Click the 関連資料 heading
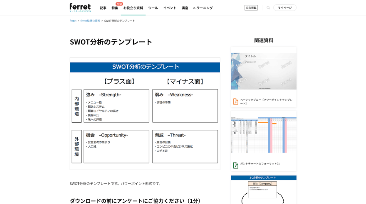Screen dimensions: 366x204 [x=264, y=41]
